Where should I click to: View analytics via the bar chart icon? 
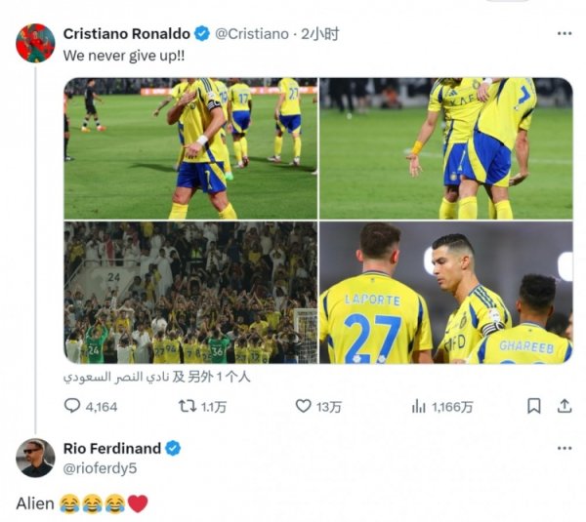pos(419,406)
